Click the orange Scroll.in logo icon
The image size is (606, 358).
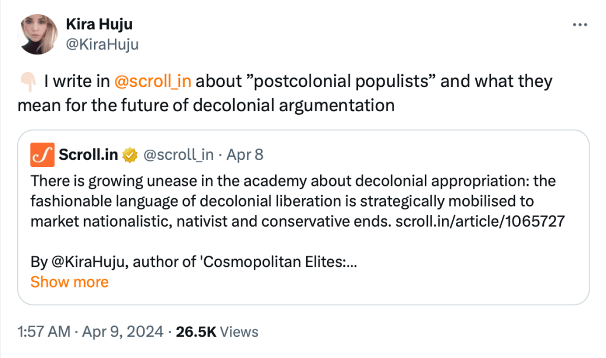(43, 155)
